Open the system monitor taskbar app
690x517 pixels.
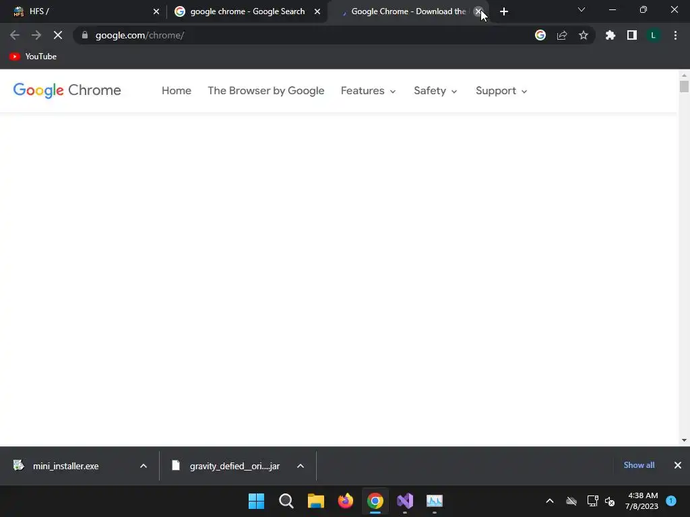coord(435,501)
